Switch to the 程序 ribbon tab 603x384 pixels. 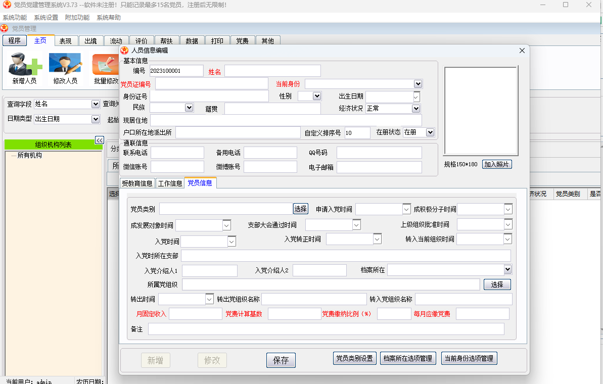[15, 40]
